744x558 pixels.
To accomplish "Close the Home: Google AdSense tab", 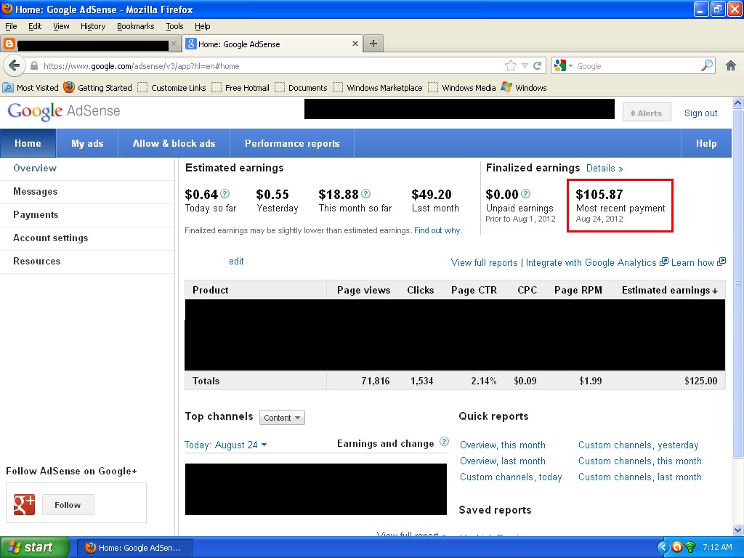I will [355, 44].
